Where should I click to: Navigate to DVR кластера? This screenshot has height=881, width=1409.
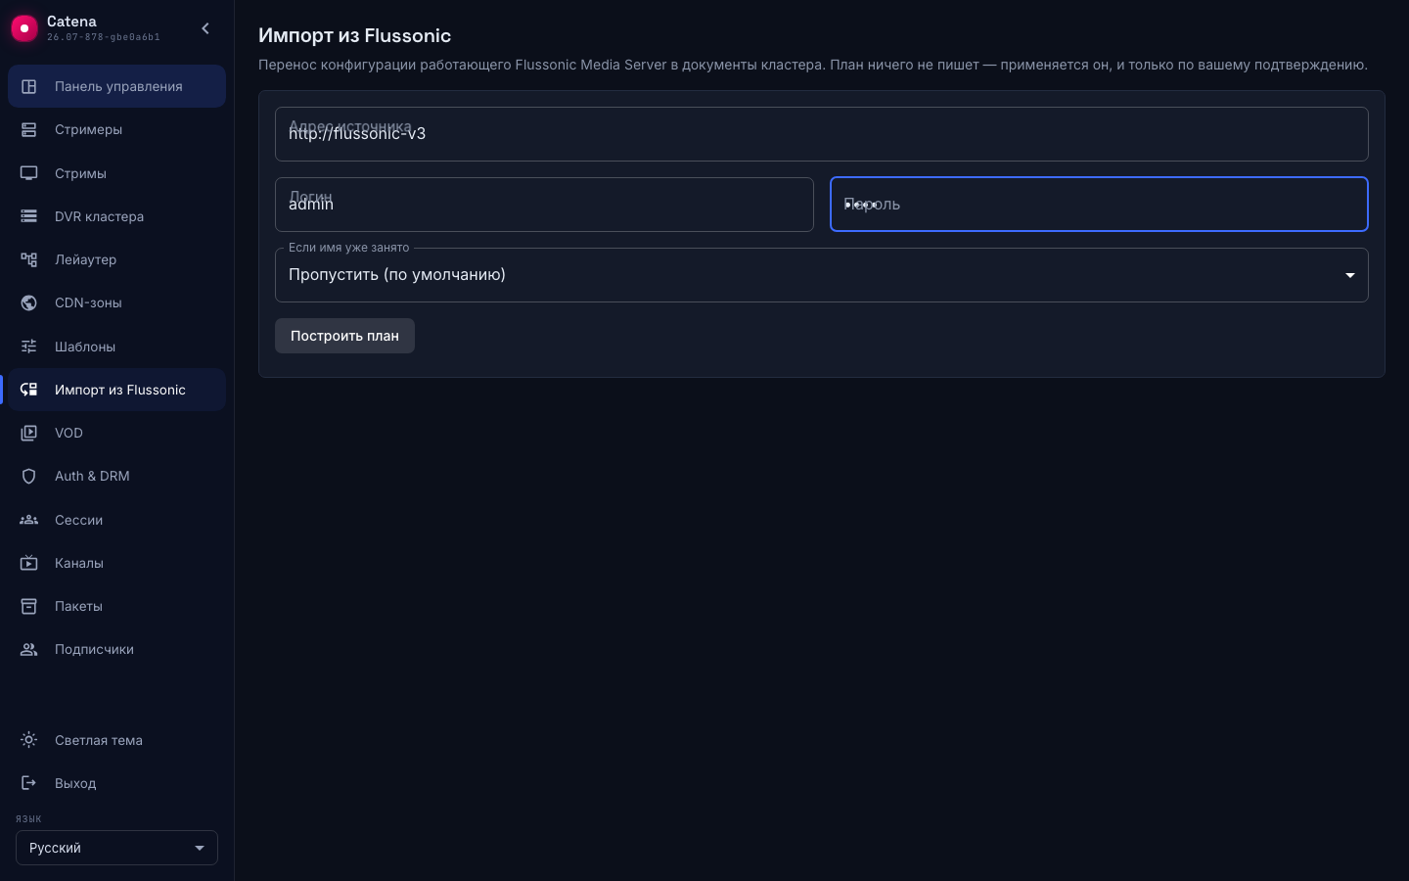pos(117,216)
